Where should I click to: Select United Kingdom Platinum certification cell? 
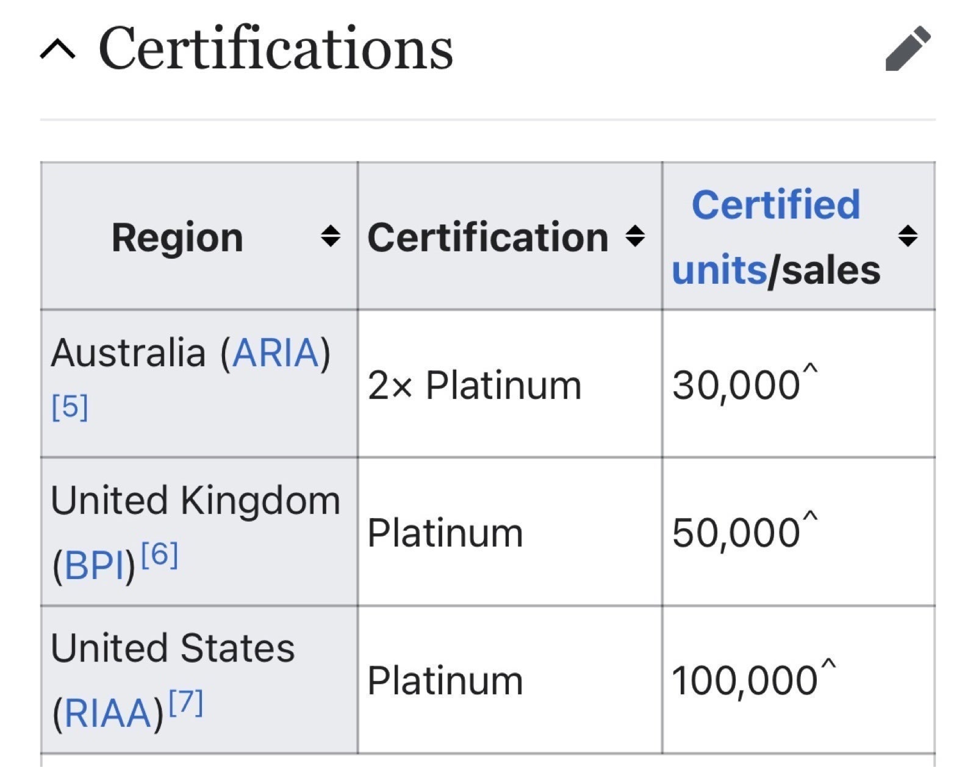pos(510,531)
